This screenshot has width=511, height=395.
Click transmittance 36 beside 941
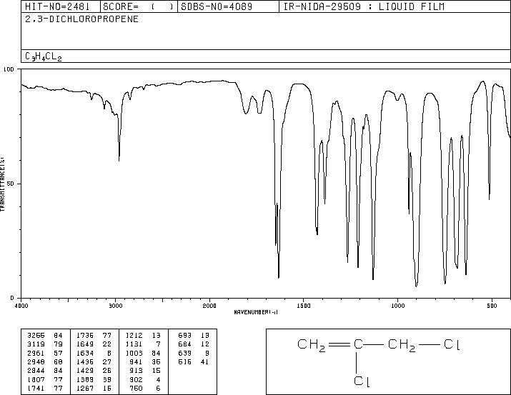tap(156, 361)
